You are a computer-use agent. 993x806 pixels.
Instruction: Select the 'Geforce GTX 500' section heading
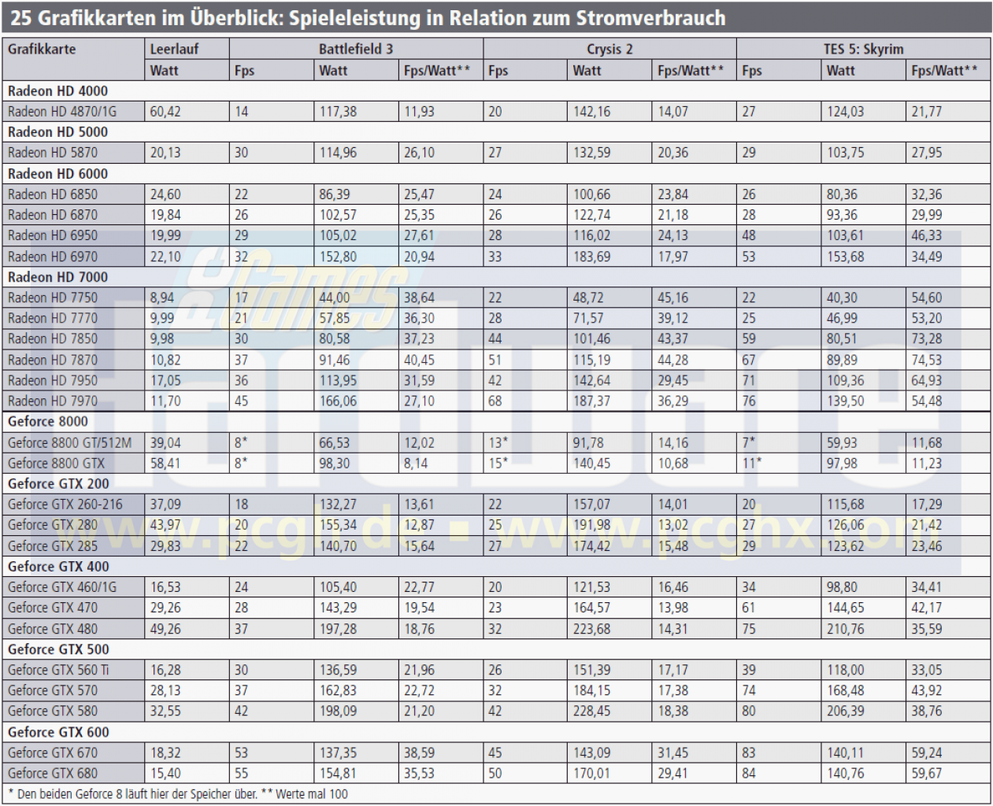click(58, 649)
